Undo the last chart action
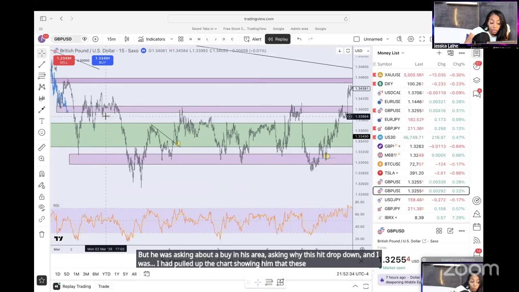Image resolution: width=519 pixels, height=292 pixels. click(299, 39)
